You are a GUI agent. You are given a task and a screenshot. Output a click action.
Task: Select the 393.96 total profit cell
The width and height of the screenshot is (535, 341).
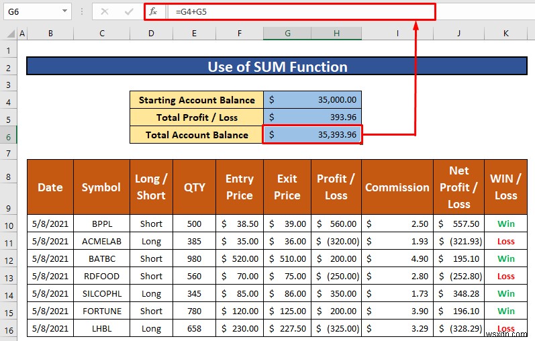312,117
